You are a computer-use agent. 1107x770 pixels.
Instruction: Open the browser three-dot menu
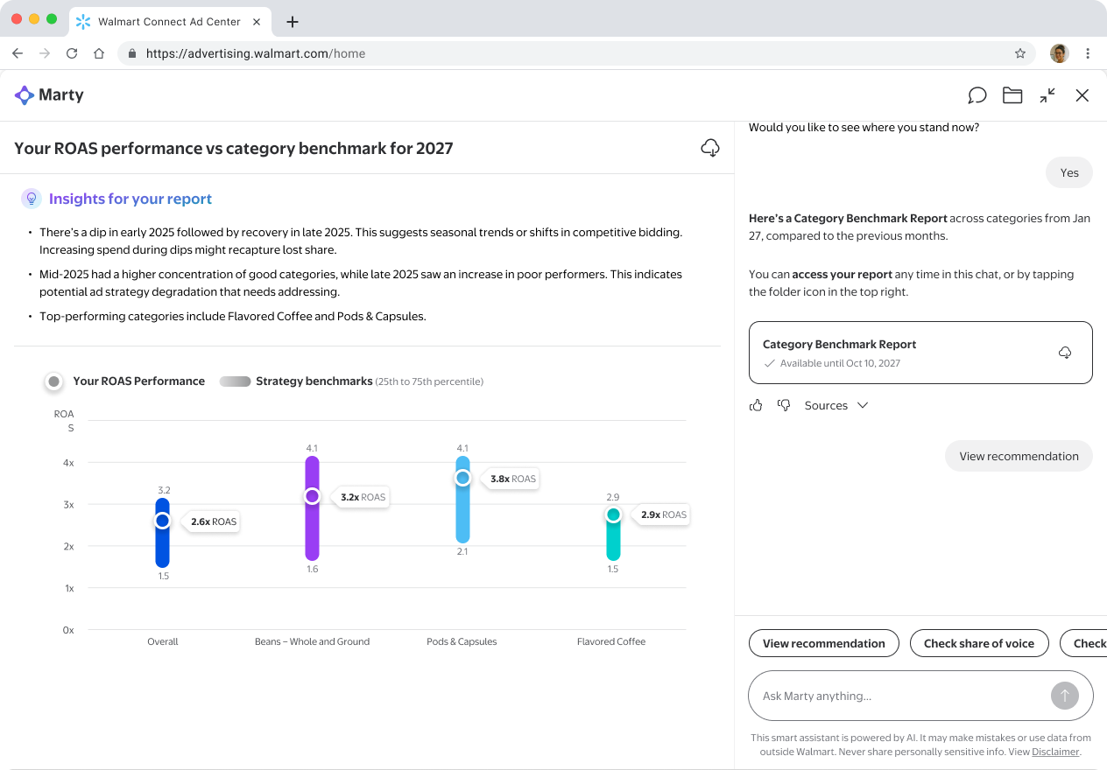[1088, 53]
